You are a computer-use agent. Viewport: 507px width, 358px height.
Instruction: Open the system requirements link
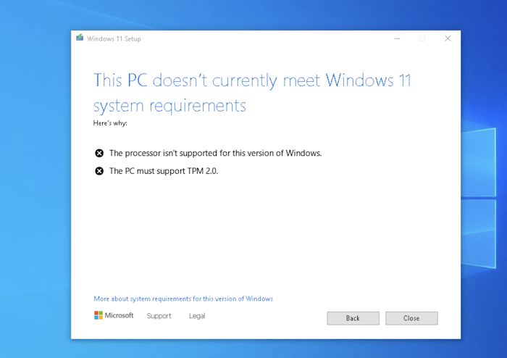pos(183,299)
